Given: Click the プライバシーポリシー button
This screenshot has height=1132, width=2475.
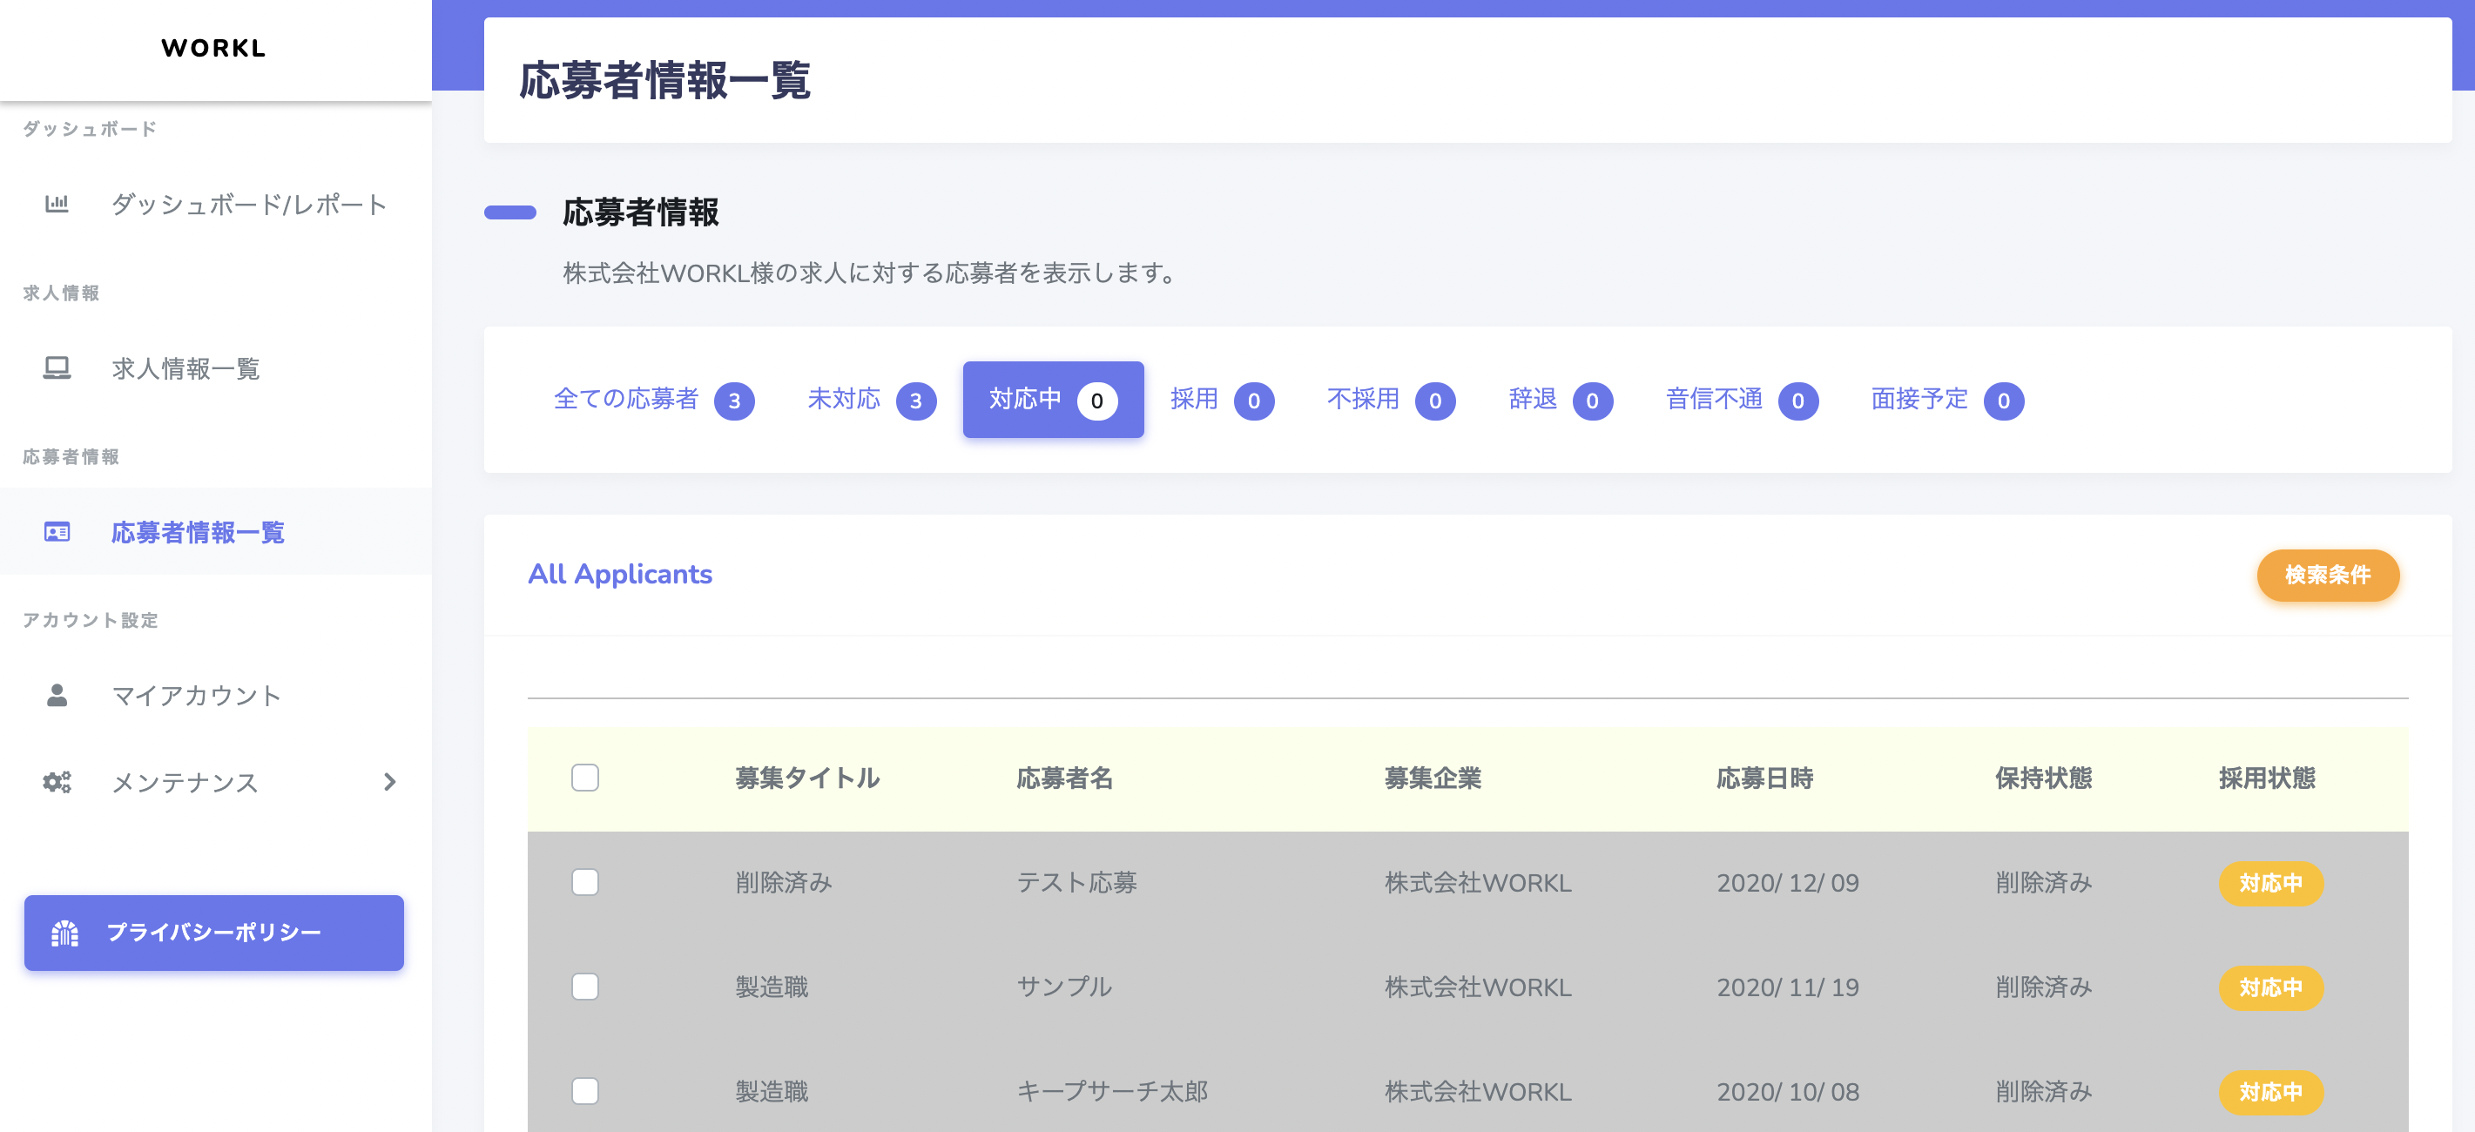Looking at the screenshot, I should (214, 933).
